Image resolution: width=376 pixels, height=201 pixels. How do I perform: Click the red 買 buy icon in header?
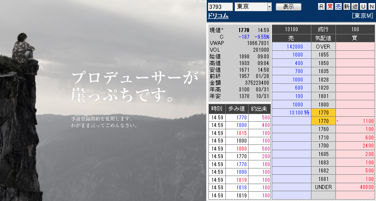tap(330, 7)
